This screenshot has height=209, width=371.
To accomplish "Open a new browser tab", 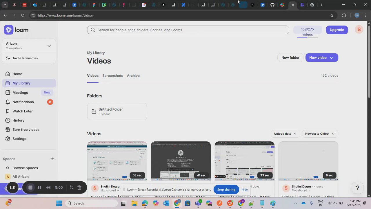I will click(321, 5).
